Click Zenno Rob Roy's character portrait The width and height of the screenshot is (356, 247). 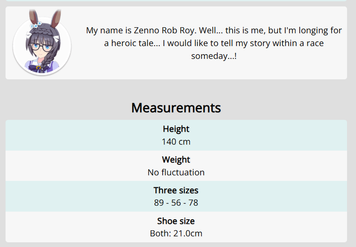42,42
